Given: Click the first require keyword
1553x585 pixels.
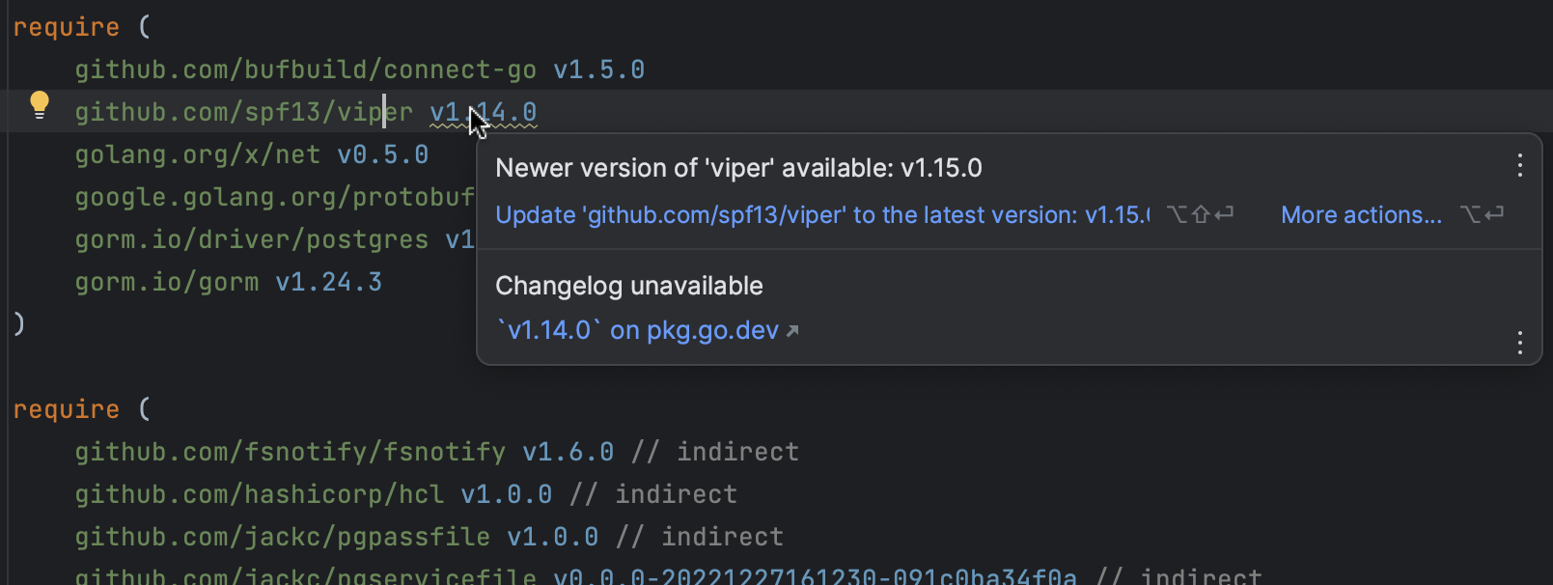Looking at the screenshot, I should tap(66, 28).
